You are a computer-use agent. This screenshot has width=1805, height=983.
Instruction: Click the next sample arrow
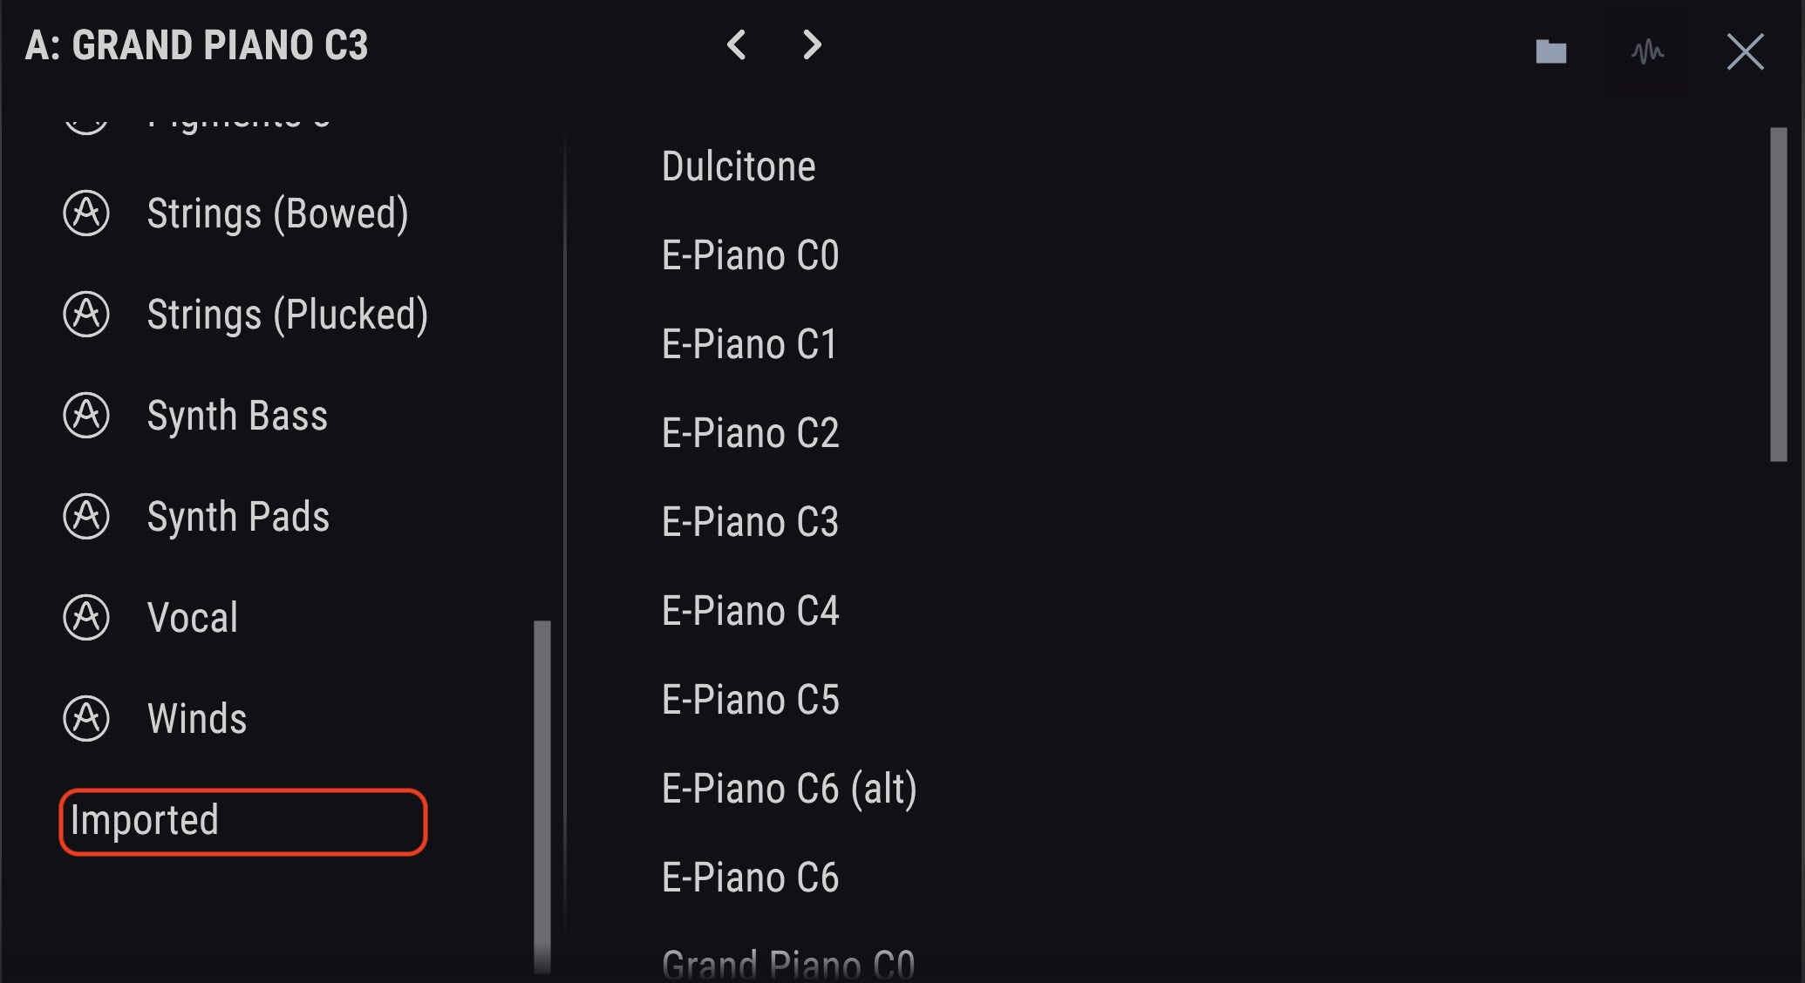812,45
